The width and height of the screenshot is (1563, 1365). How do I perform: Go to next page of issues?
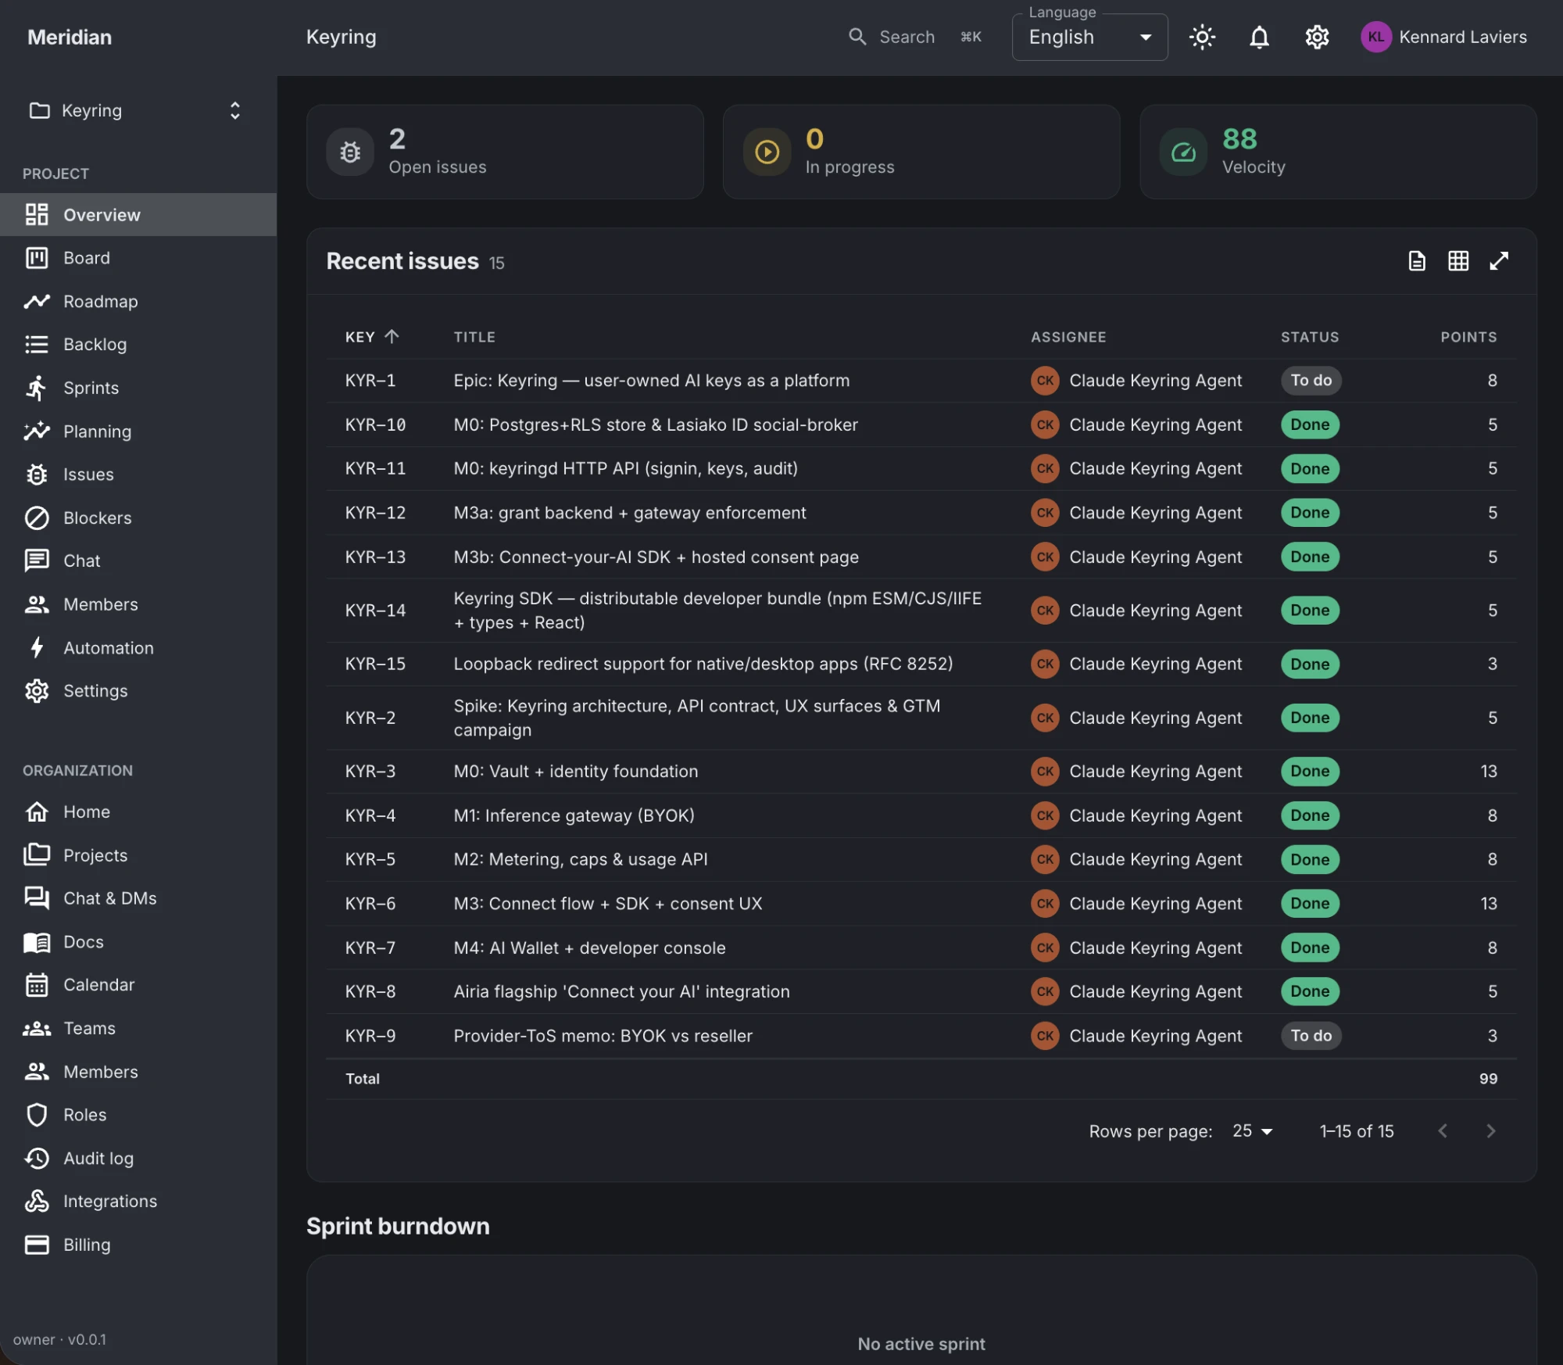[x=1490, y=1131]
